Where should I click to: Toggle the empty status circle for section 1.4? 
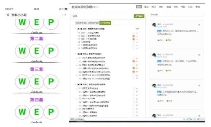[134, 42]
